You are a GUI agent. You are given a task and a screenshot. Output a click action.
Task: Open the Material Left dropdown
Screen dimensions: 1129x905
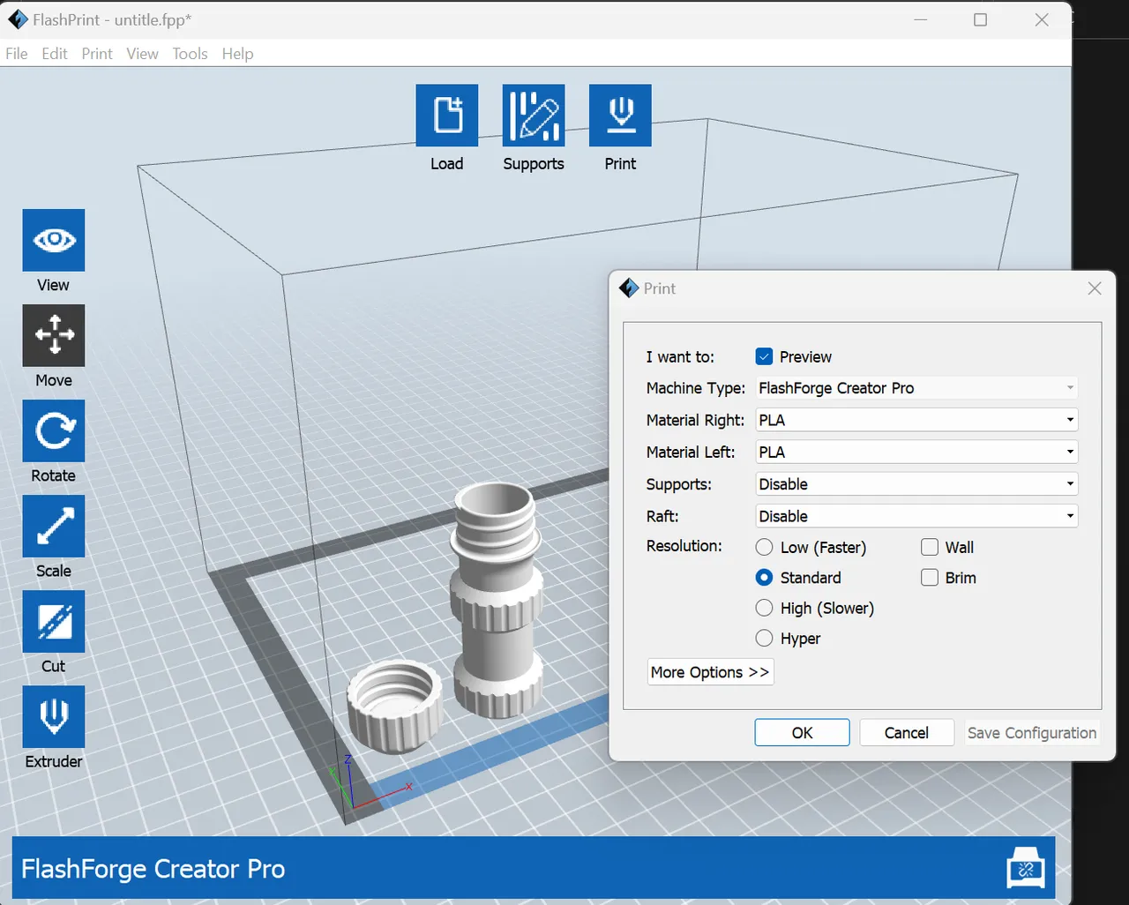point(917,452)
